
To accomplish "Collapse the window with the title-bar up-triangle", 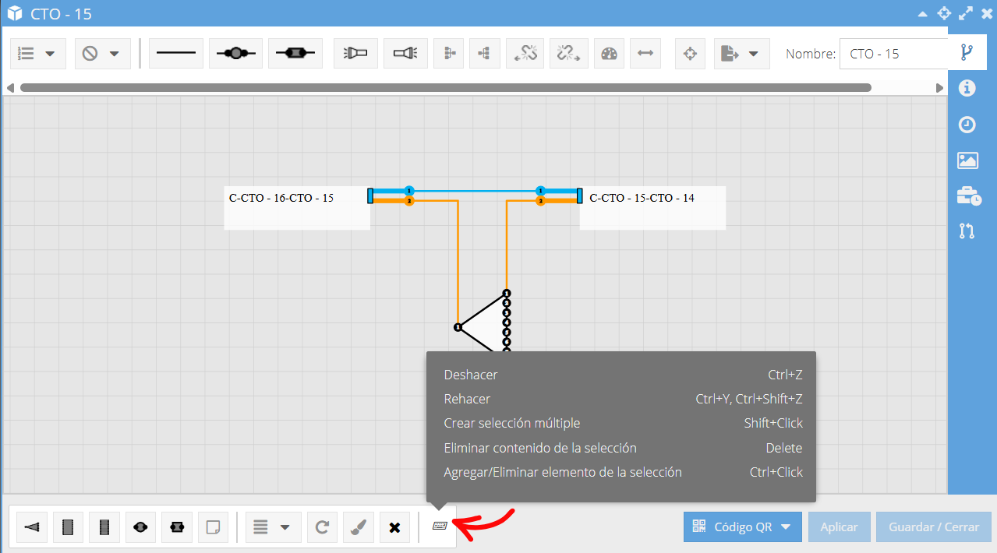I will click(x=923, y=13).
